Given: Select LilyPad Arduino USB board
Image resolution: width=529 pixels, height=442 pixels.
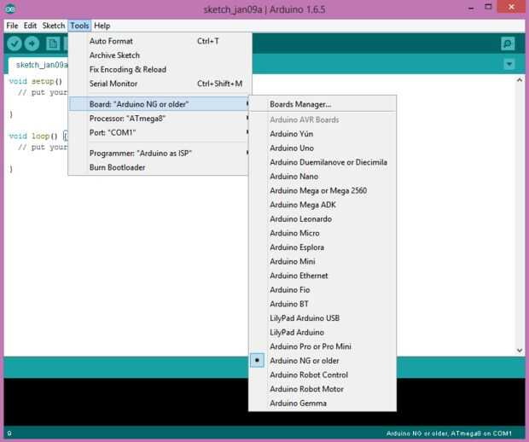Looking at the screenshot, I should [323, 318].
